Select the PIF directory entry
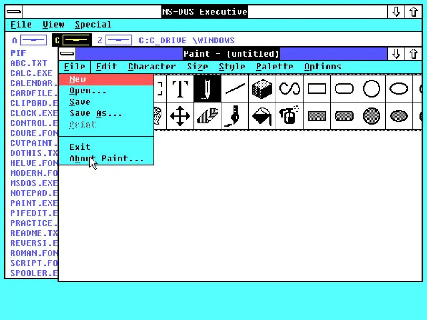The width and height of the screenshot is (427, 320). point(18,53)
